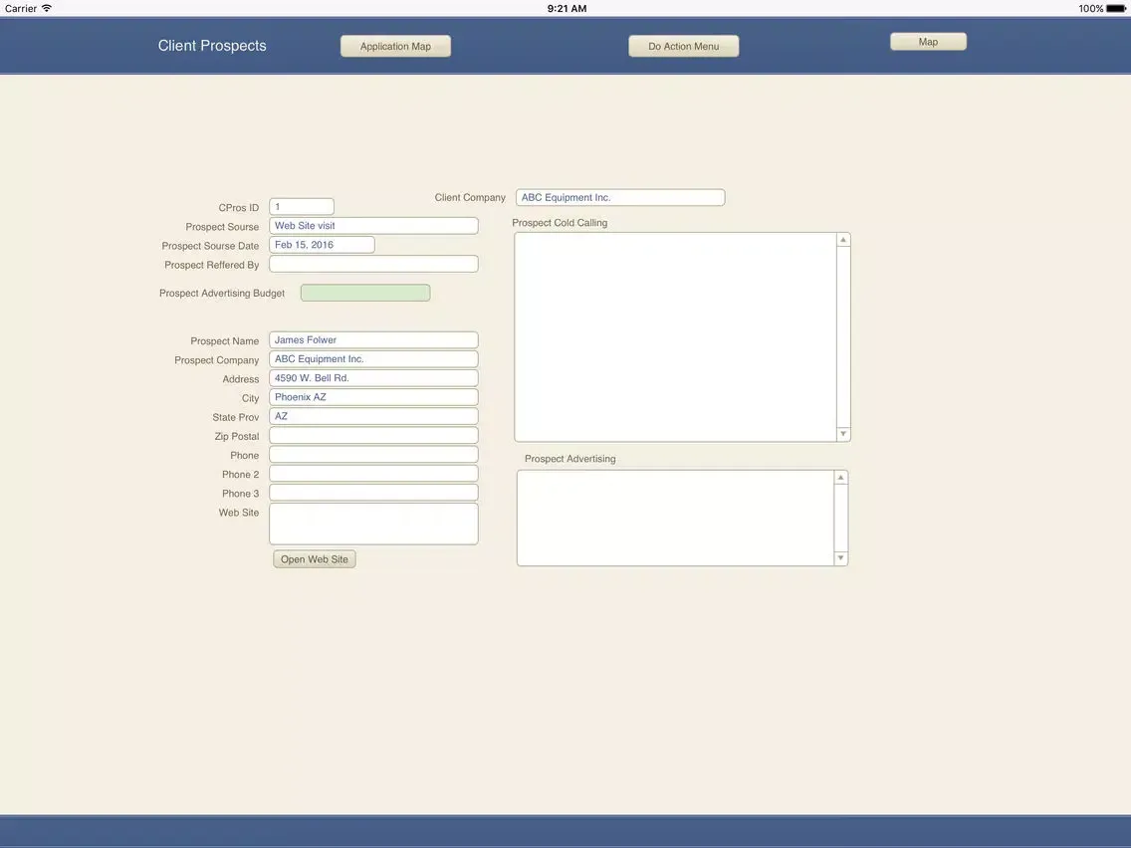The width and height of the screenshot is (1131, 848).
Task: Click the empty Zip Postal field
Action: point(373,436)
